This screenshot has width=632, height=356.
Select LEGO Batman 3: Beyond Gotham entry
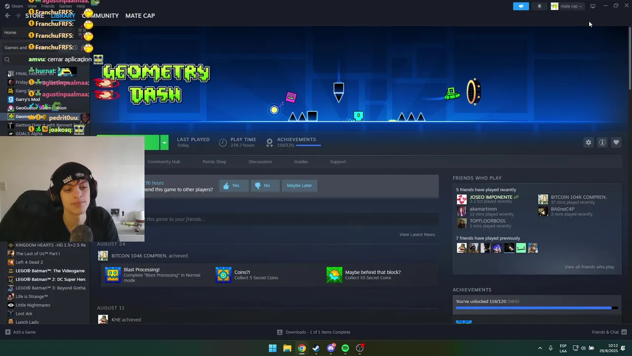tap(50, 288)
